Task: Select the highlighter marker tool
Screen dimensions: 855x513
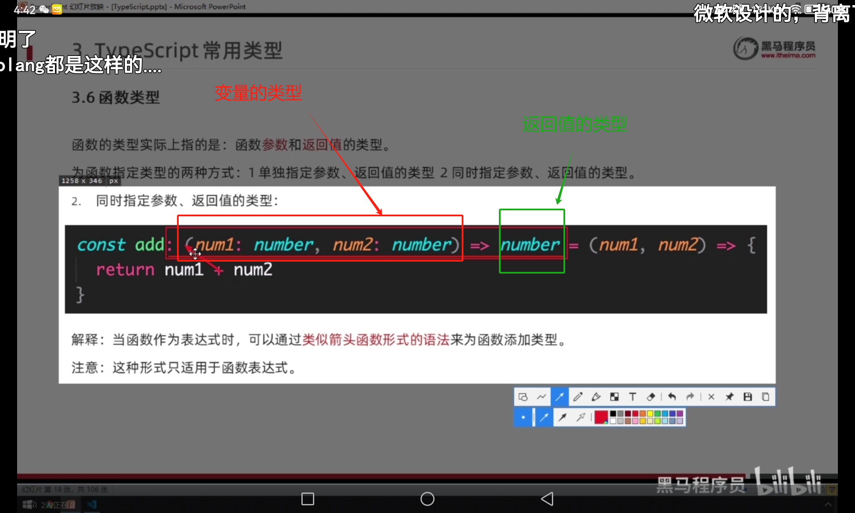Action: [596, 397]
